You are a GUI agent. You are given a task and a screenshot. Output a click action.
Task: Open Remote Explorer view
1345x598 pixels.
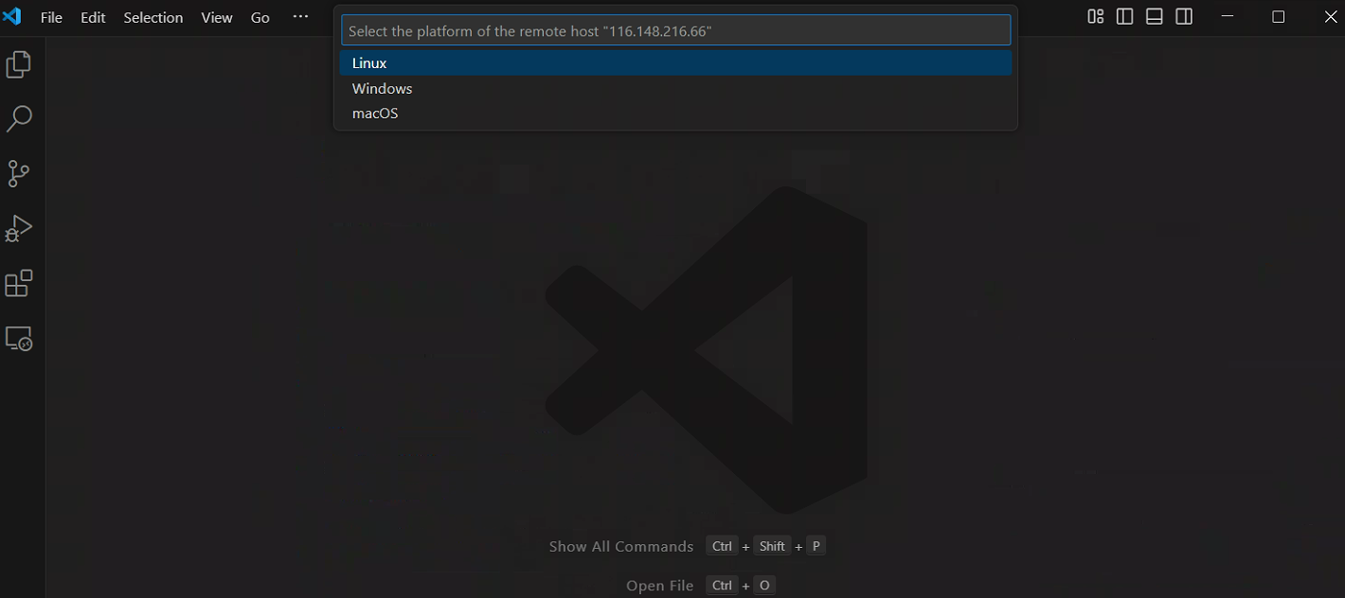pos(19,339)
